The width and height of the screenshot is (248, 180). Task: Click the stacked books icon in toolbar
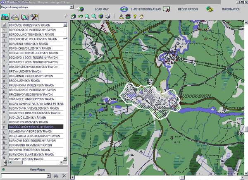click(128, 17)
